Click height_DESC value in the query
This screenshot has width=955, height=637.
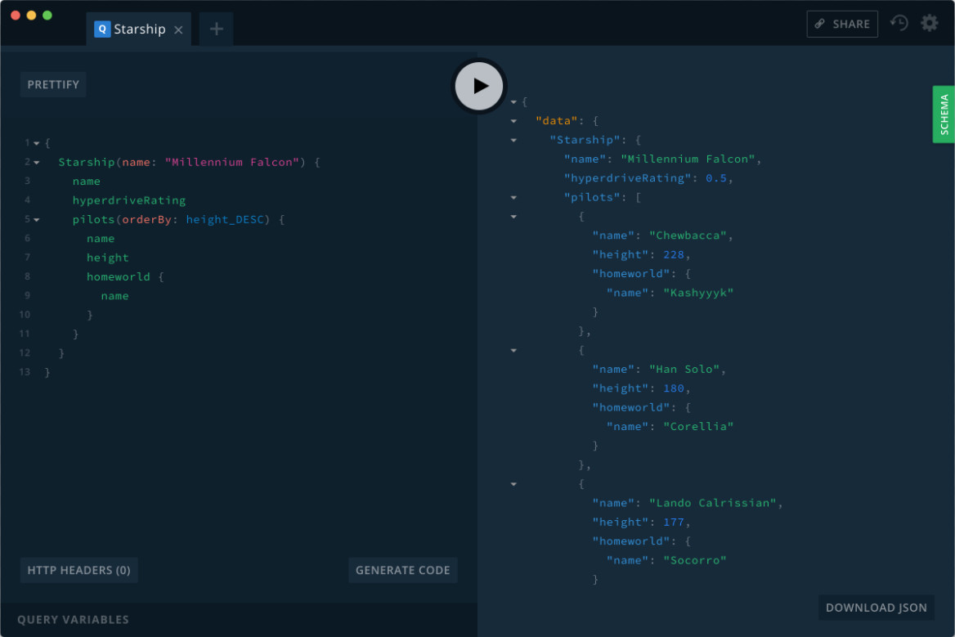coord(225,219)
